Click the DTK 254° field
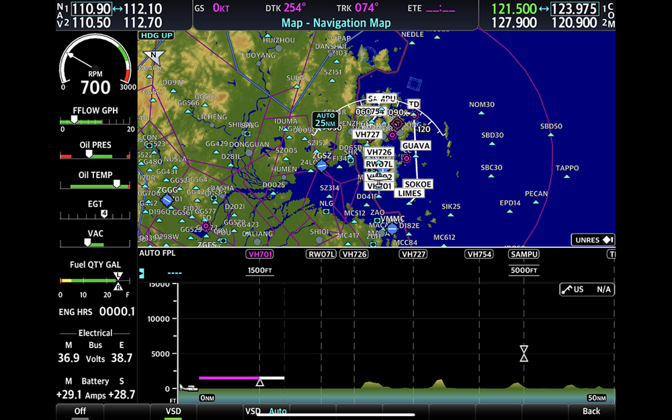 tap(286, 7)
